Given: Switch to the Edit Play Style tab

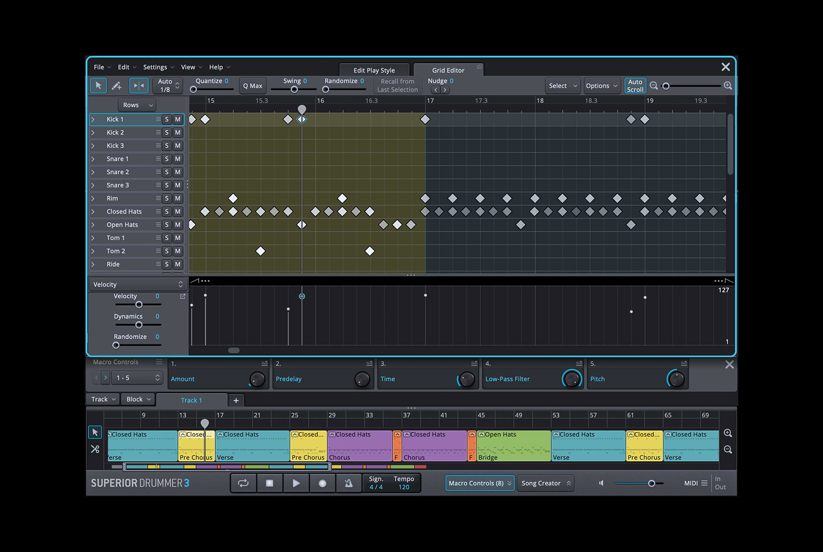Looking at the screenshot, I should click(374, 70).
